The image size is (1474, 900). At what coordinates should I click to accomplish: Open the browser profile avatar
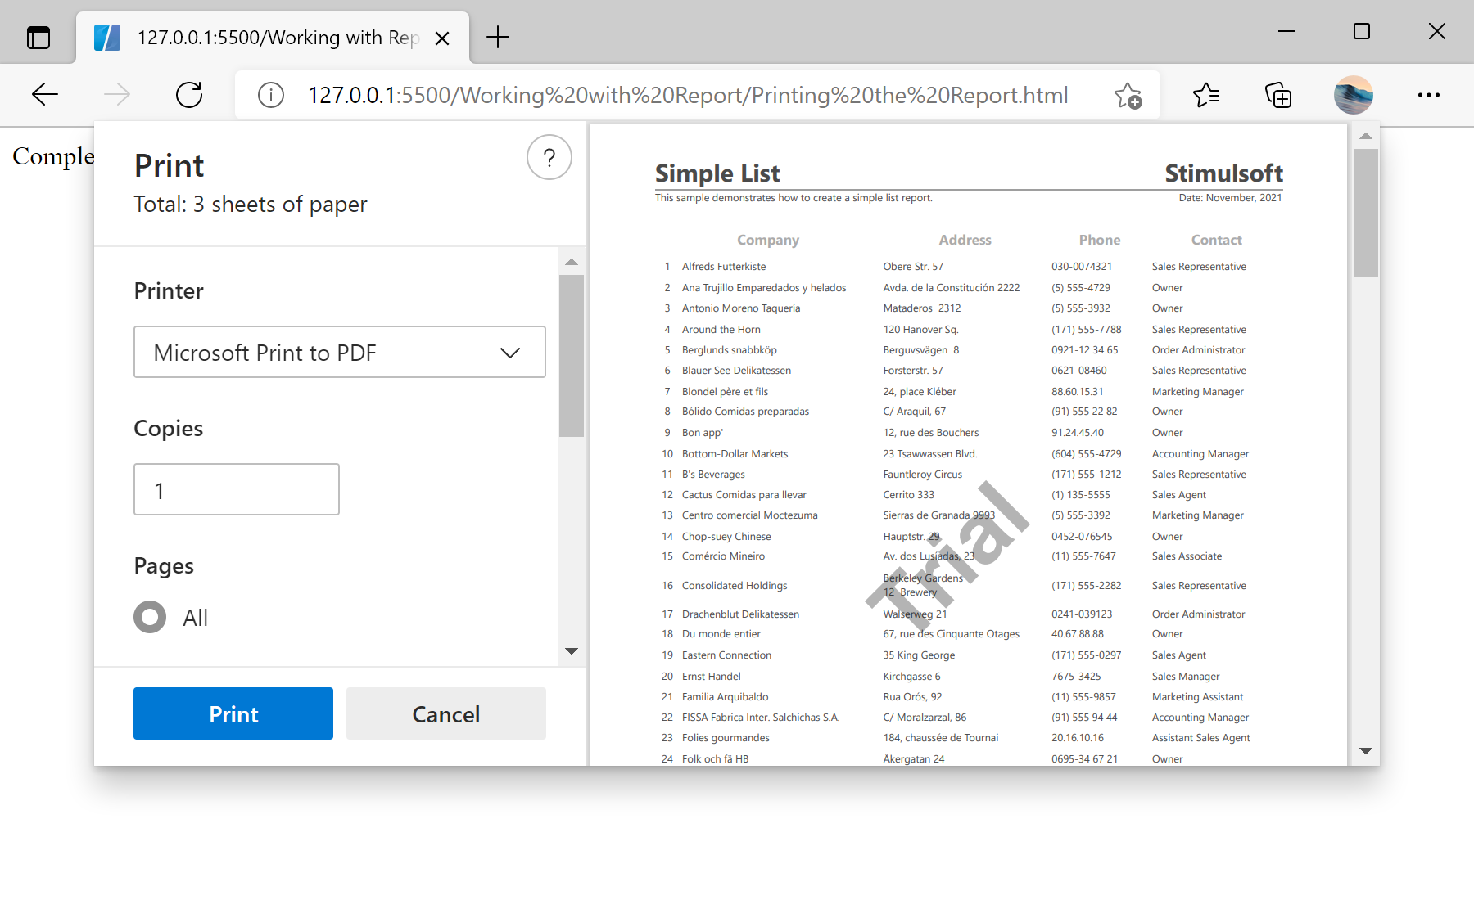coord(1353,95)
